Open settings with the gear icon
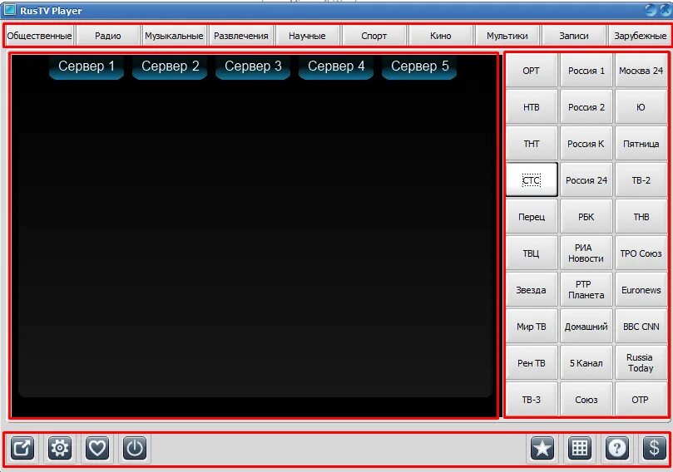 [60, 448]
